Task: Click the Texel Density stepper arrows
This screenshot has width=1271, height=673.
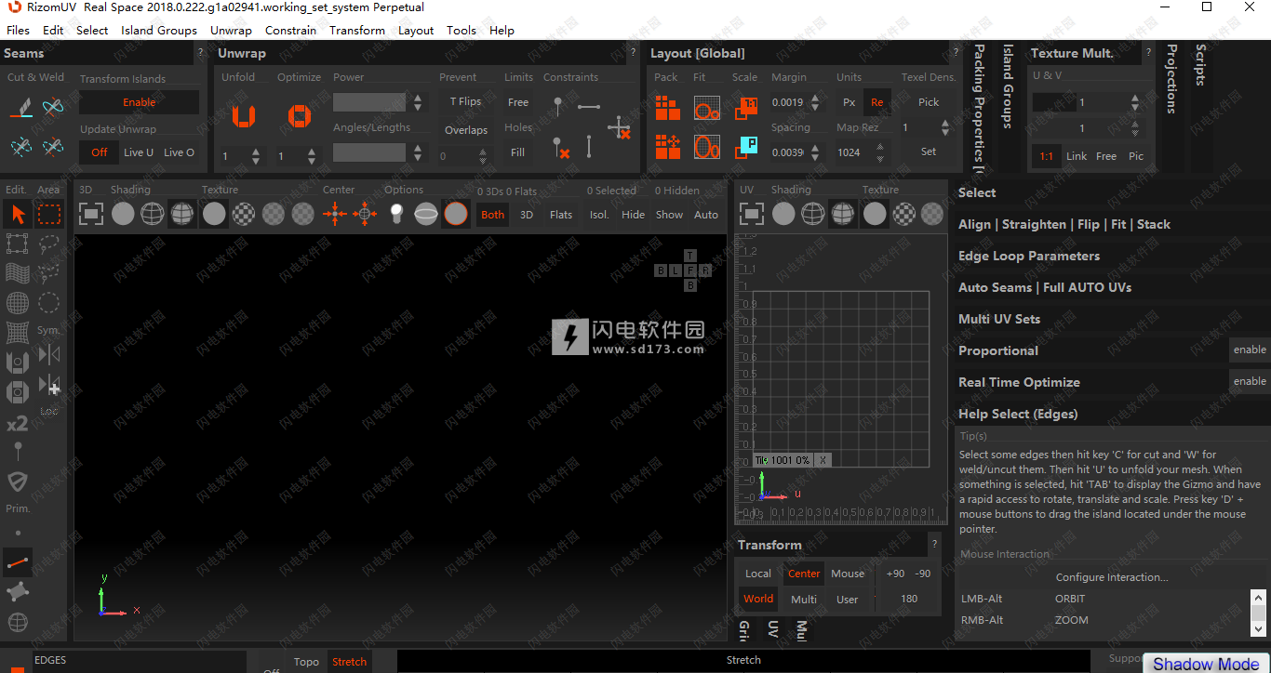Action: (945, 127)
